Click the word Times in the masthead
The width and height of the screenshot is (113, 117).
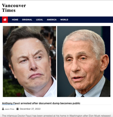point(9,10)
